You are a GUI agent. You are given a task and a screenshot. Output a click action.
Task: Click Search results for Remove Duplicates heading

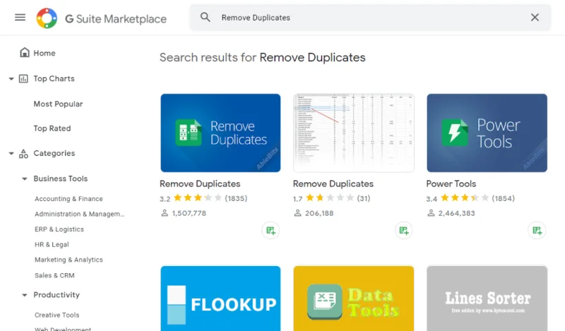[x=262, y=58]
